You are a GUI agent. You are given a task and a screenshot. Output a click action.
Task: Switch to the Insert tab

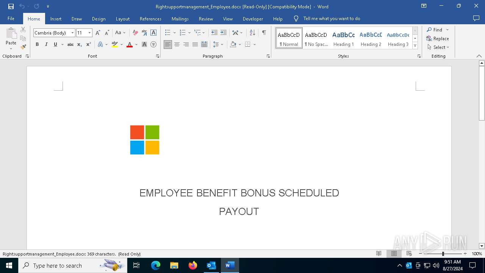56,19
